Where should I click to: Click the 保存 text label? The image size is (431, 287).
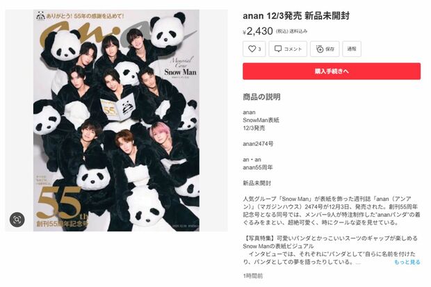(x=330, y=49)
